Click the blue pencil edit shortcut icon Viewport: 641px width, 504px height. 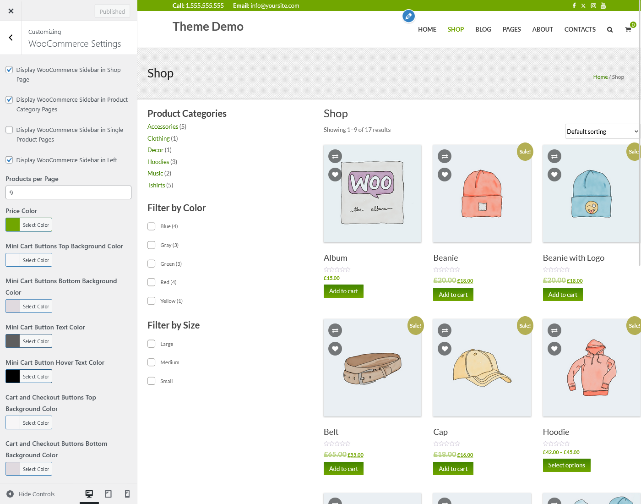click(408, 16)
